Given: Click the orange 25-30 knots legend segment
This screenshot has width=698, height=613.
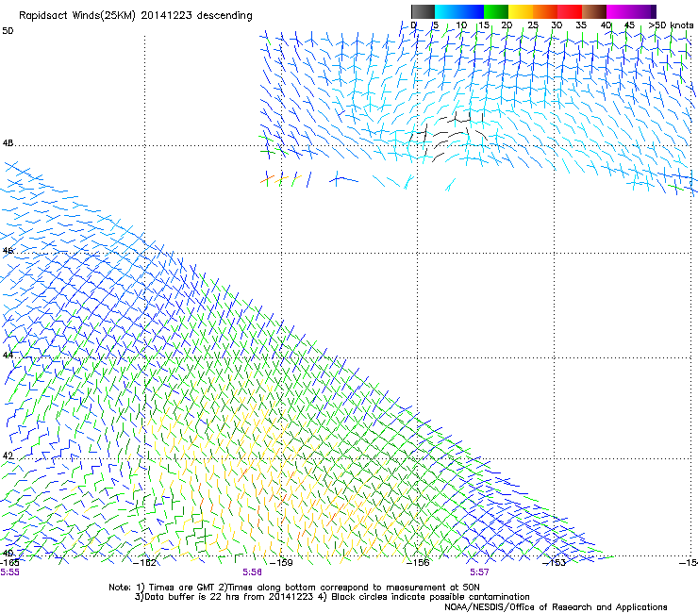Looking at the screenshot, I should tap(545, 11).
